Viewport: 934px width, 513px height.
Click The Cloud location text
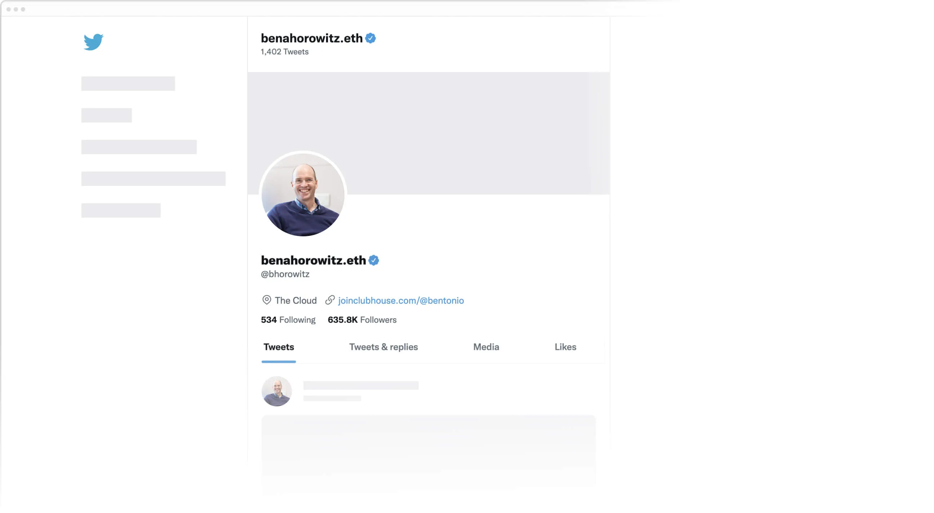pos(296,300)
